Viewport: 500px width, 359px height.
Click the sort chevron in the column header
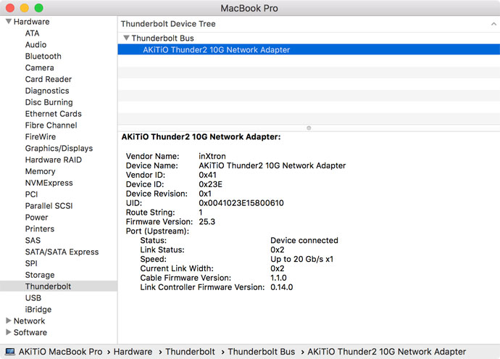493,24
